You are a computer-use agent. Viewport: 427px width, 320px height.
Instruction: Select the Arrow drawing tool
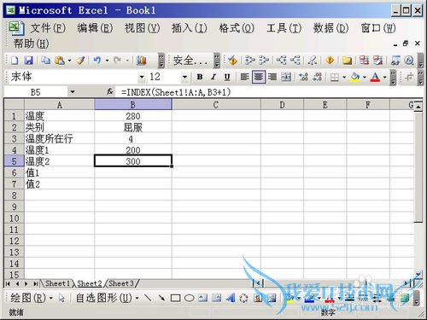(161, 298)
